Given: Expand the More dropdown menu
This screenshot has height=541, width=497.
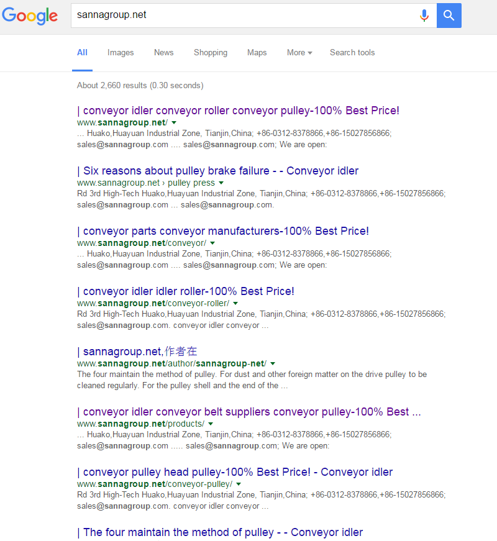Looking at the screenshot, I should 299,52.
